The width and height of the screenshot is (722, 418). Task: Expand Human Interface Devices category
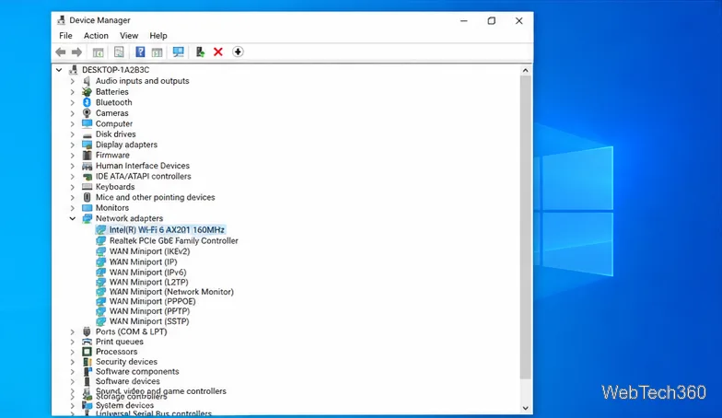tap(72, 166)
